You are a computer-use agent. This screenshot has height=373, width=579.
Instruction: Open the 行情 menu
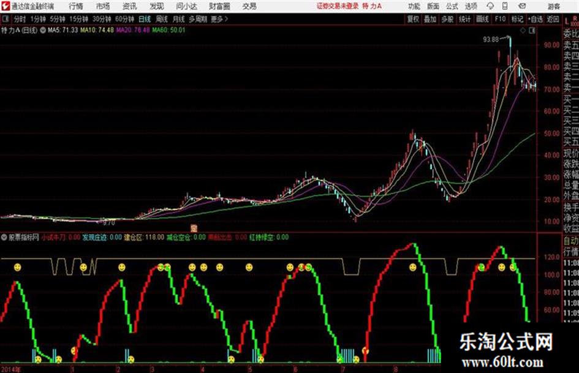pyautogui.click(x=76, y=6)
